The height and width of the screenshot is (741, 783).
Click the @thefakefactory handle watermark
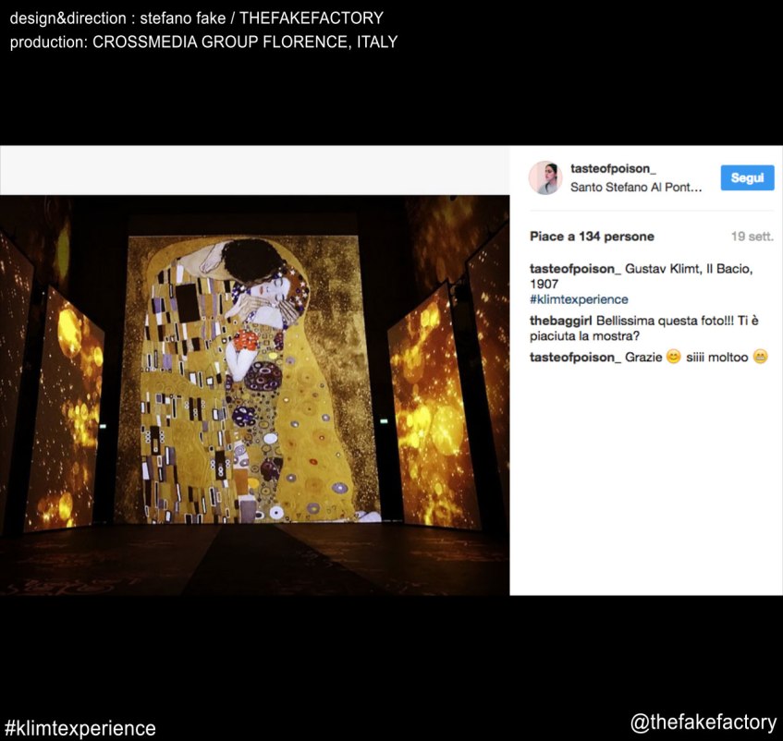[x=703, y=723]
